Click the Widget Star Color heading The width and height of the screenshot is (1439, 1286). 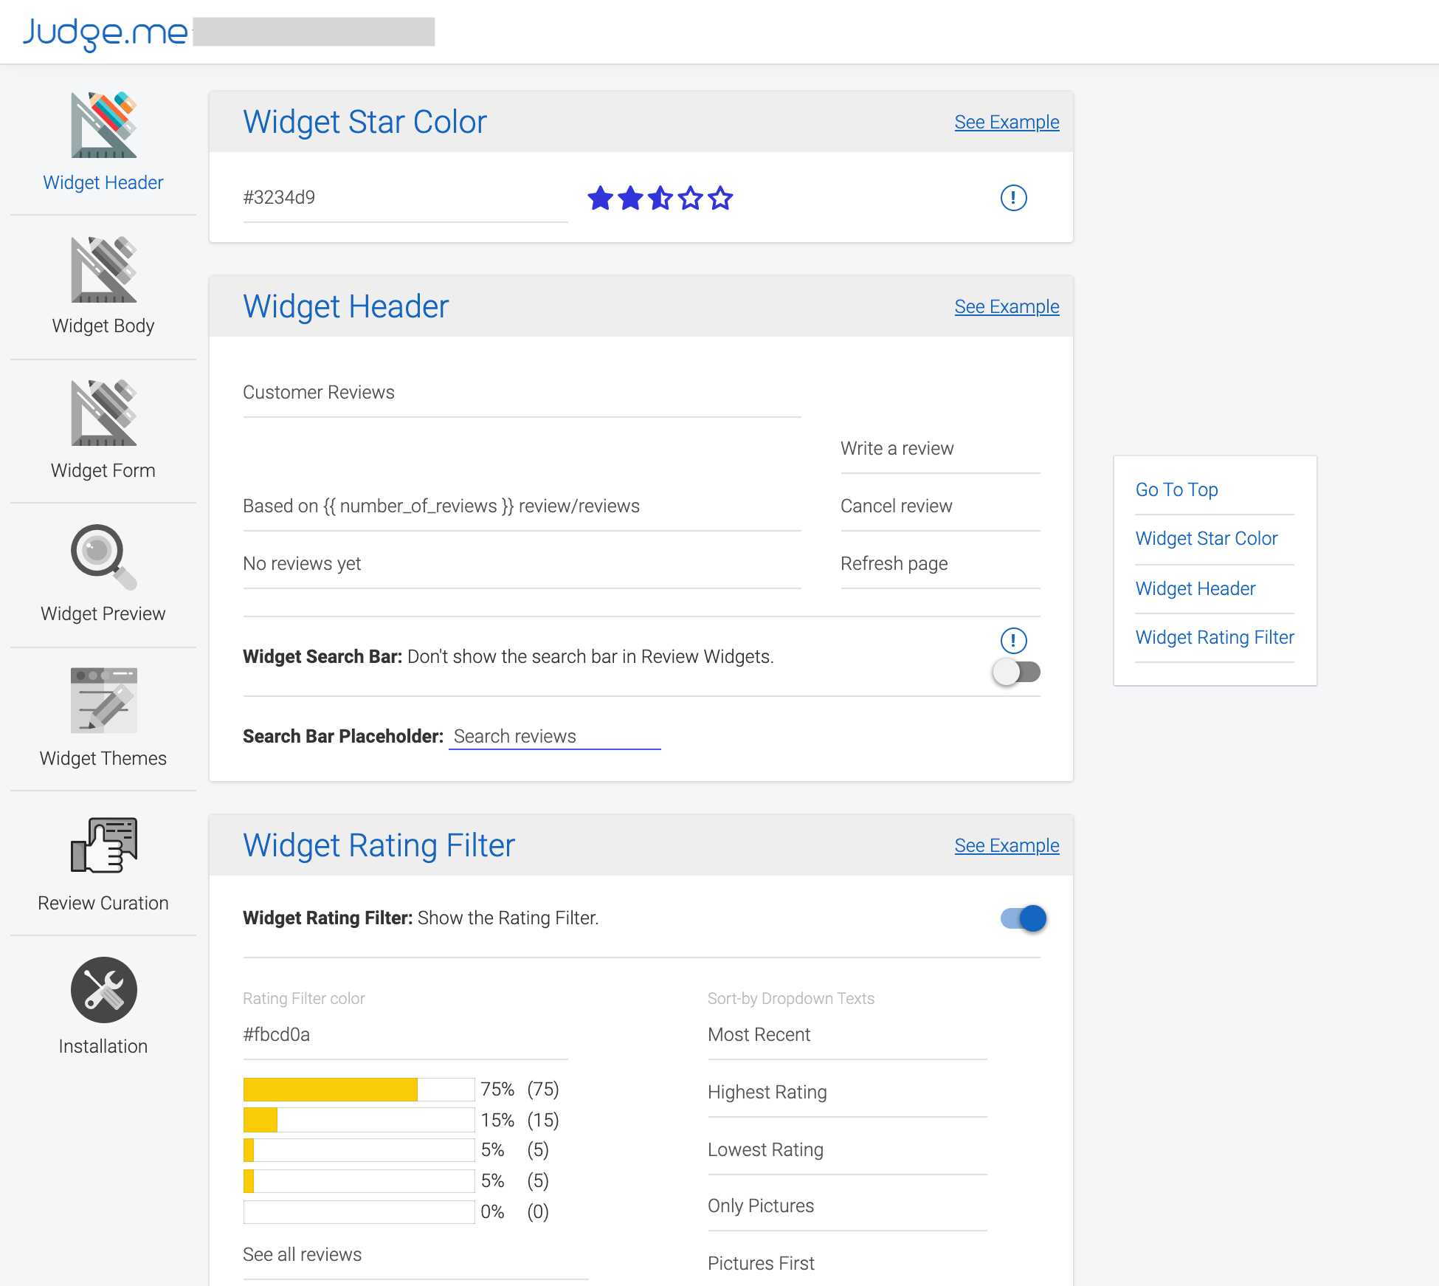click(x=365, y=122)
